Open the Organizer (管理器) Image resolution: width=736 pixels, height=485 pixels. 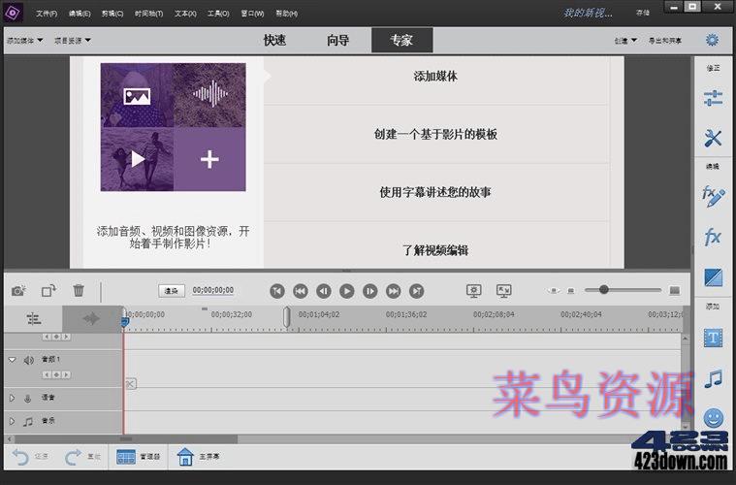(x=138, y=456)
